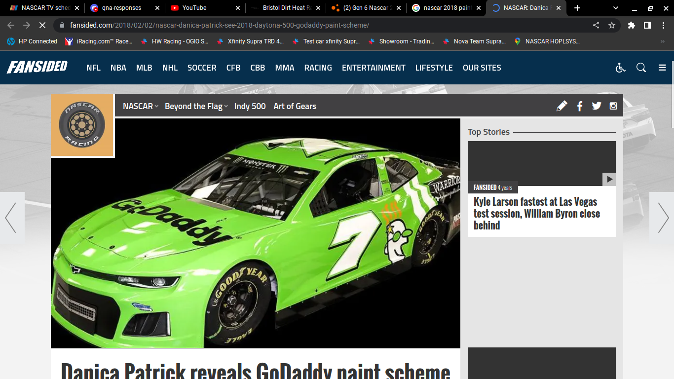Click the pencil write-for-us icon
Viewport: 674px width, 379px height.
[562, 106]
